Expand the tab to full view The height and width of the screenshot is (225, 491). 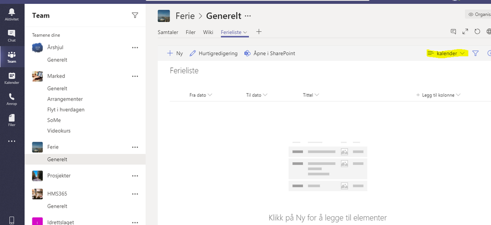pos(465,32)
